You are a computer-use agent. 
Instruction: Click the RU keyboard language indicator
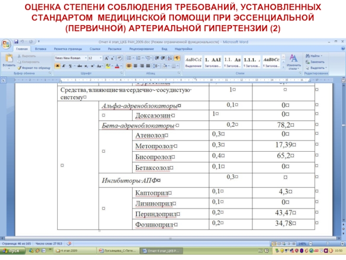coord(260,251)
